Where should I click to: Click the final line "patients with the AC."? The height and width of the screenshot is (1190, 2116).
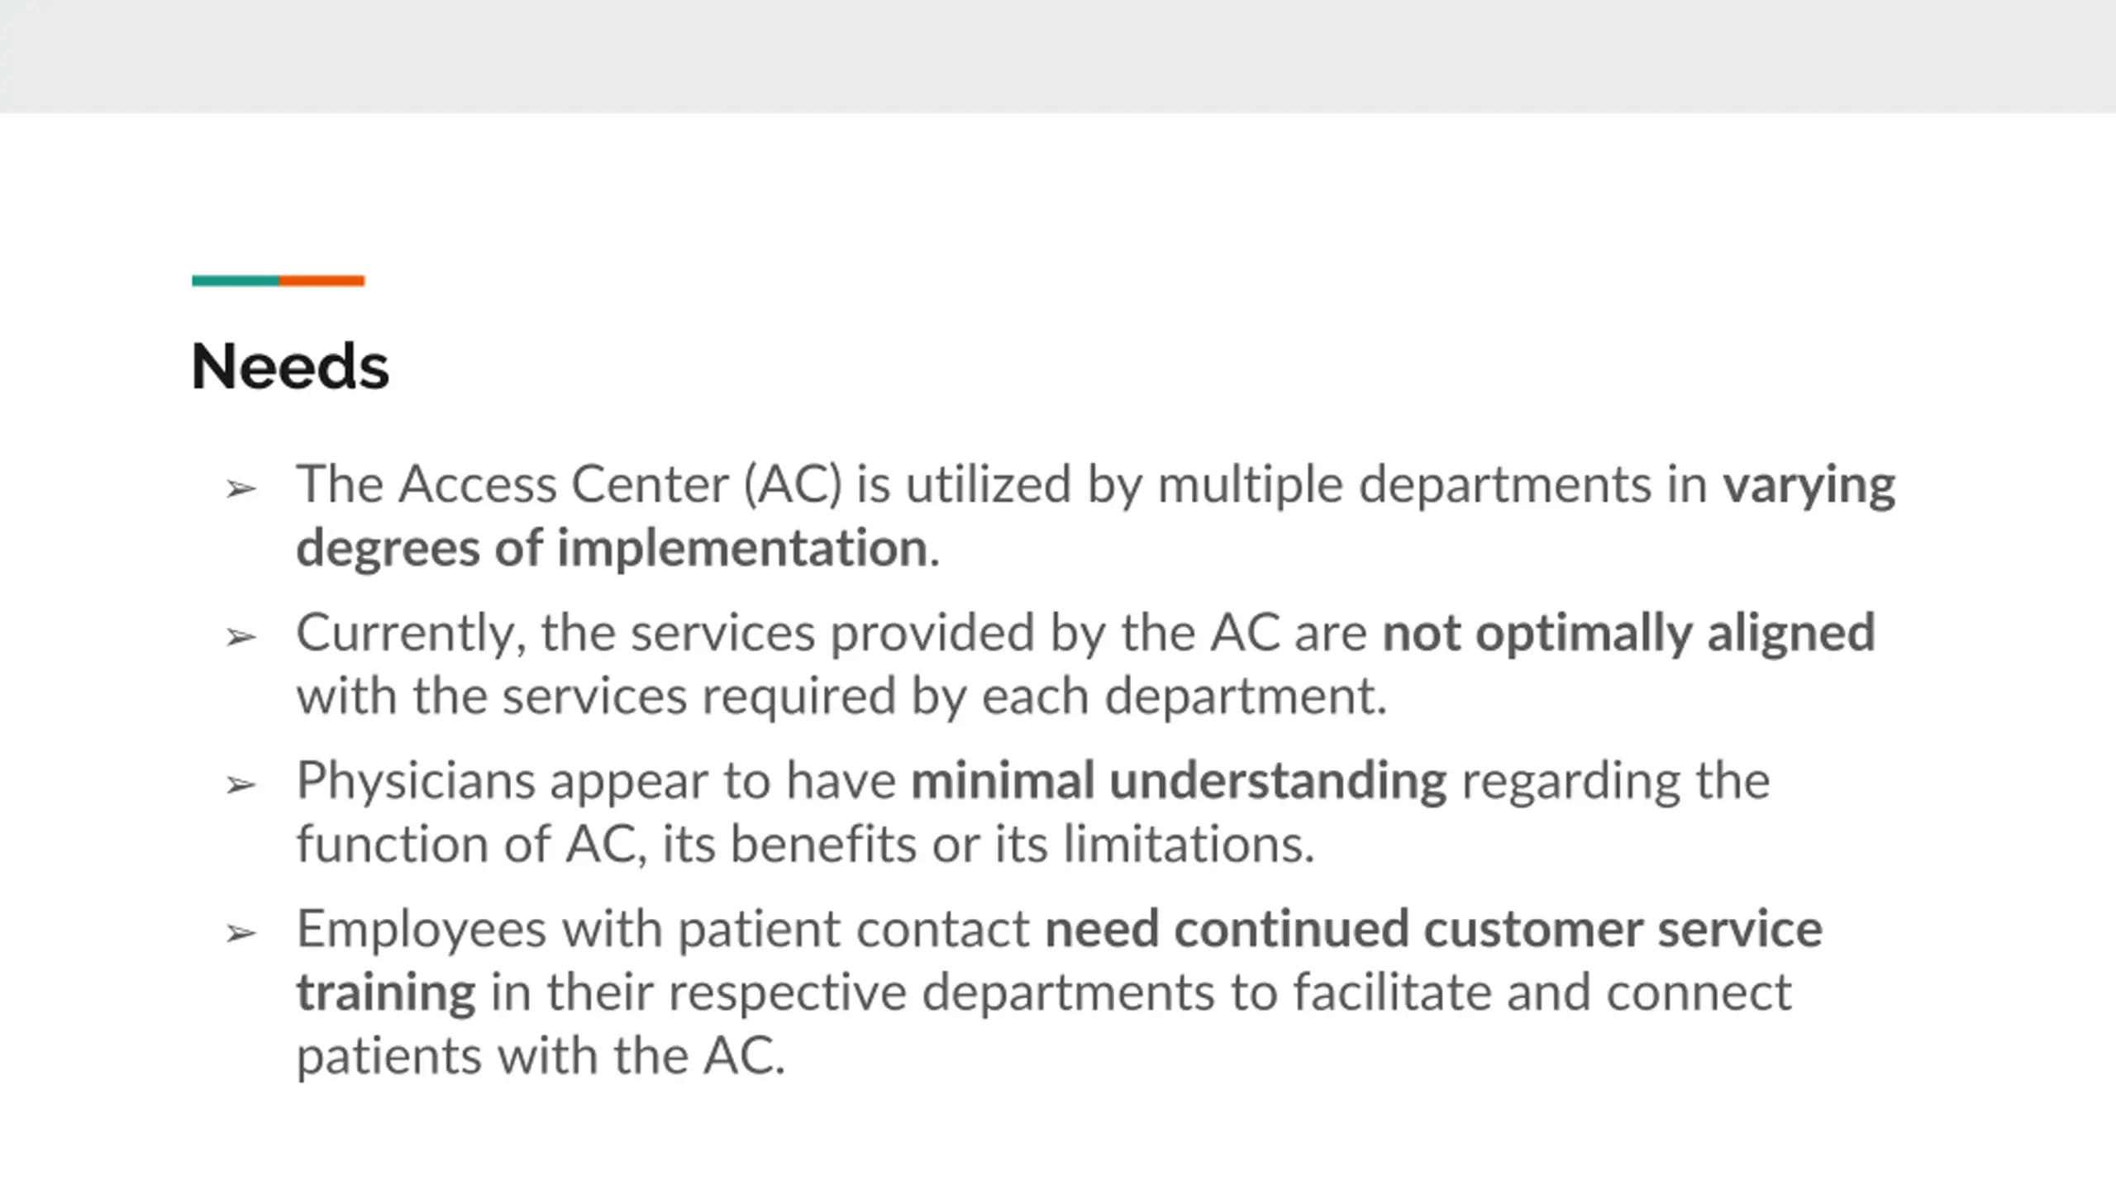[541, 1057]
